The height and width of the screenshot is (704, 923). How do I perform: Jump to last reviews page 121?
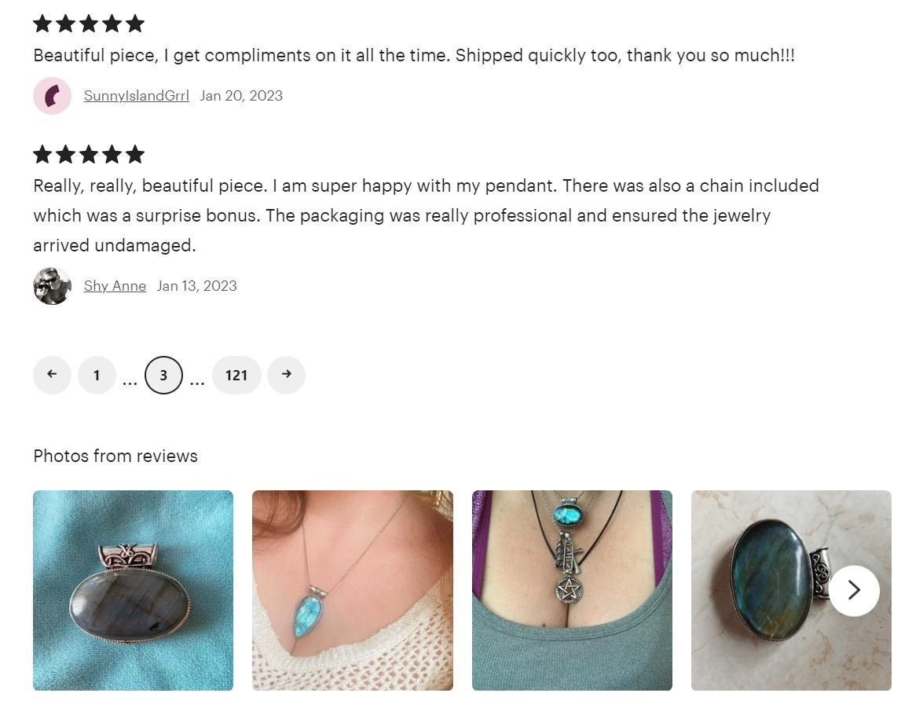[x=236, y=375]
